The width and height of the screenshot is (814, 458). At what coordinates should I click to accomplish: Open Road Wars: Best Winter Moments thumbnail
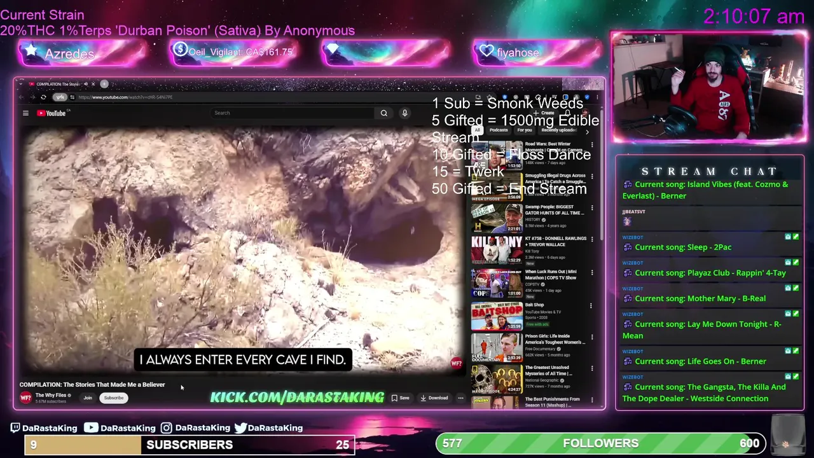tap(497, 156)
